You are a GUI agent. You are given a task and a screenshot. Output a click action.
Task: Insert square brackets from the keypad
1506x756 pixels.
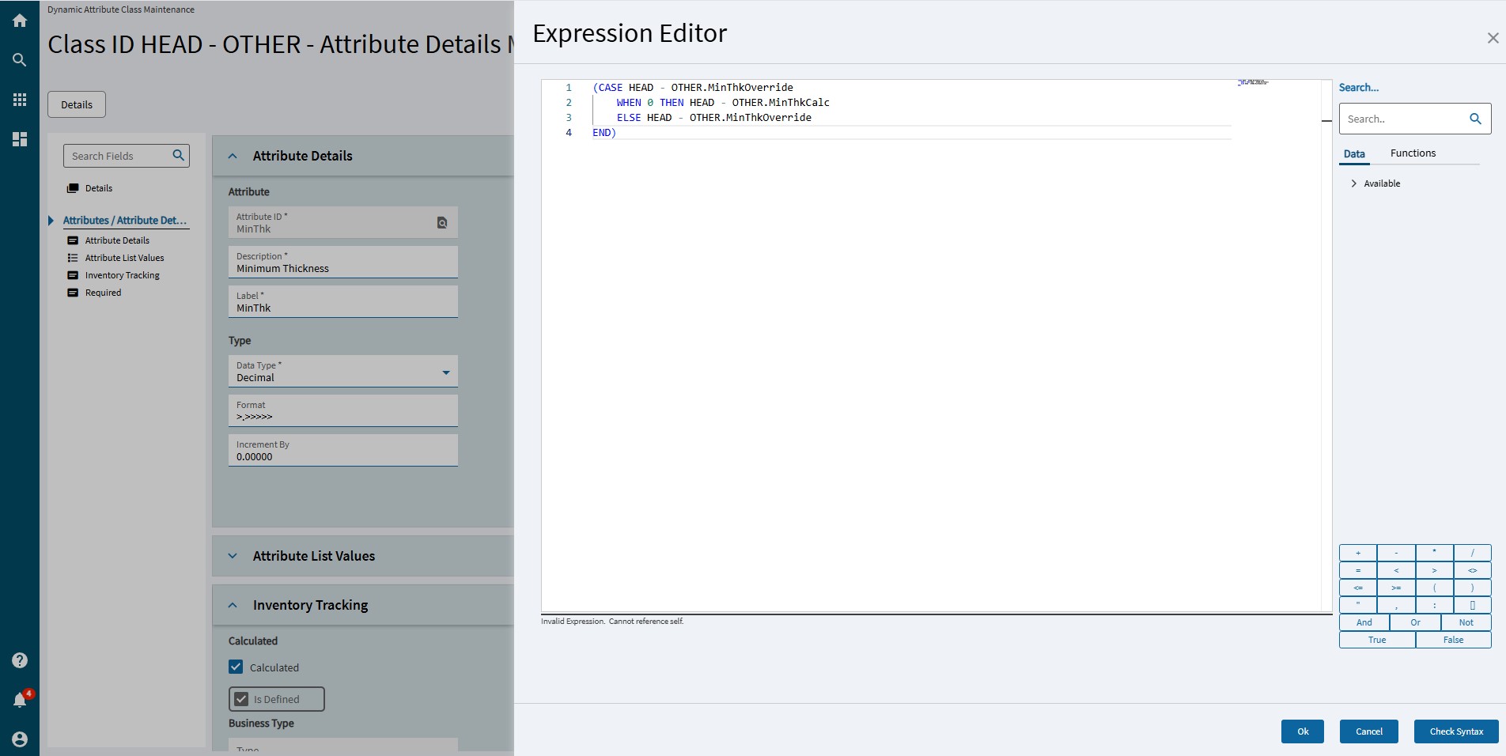1472,605
